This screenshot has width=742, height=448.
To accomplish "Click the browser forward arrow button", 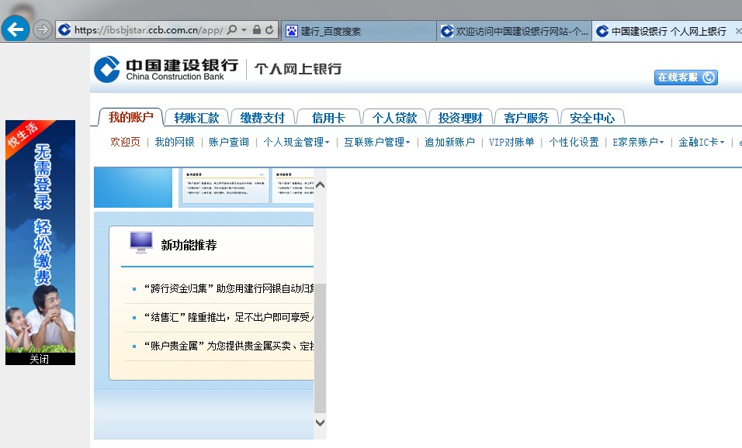I will [x=42, y=29].
